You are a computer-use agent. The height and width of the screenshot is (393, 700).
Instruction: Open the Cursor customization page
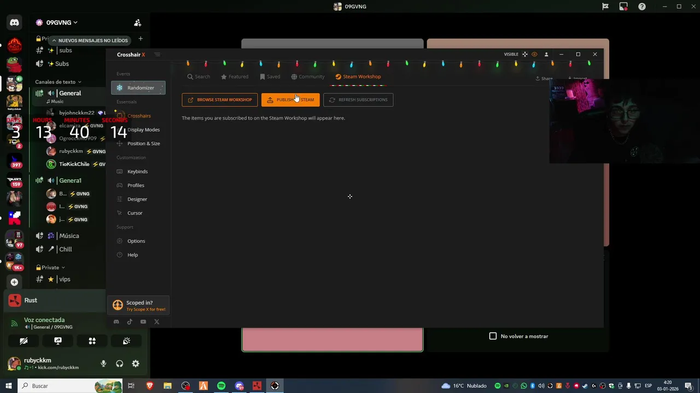click(135, 213)
